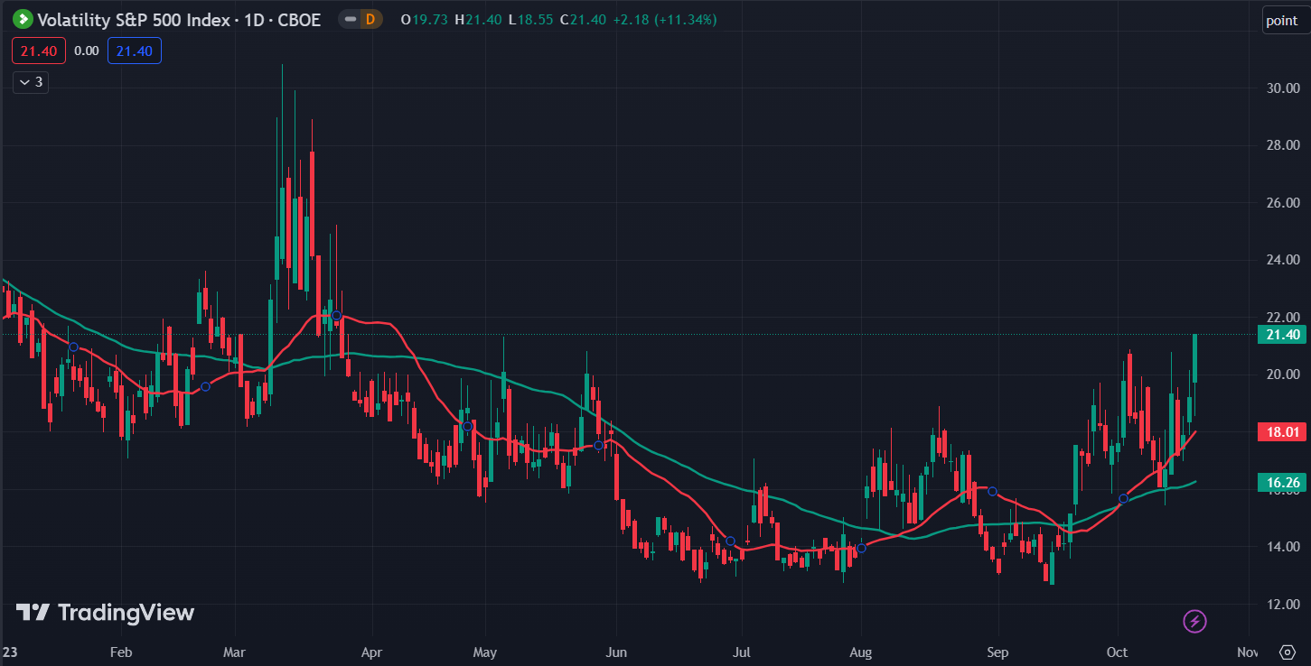Click the 26.00 price scale label
1311x666 pixels.
click(x=1283, y=203)
